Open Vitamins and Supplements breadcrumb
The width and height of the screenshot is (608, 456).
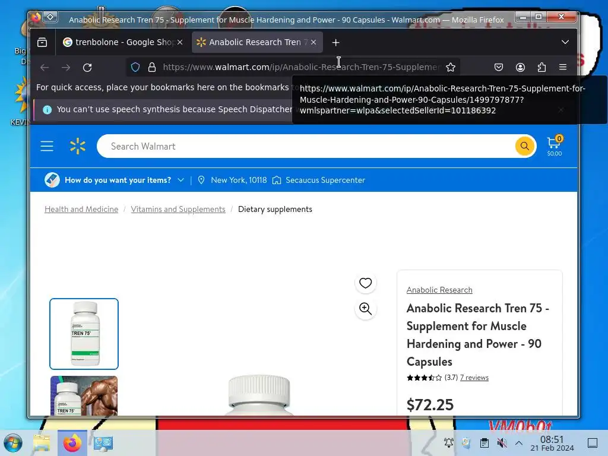(178, 210)
